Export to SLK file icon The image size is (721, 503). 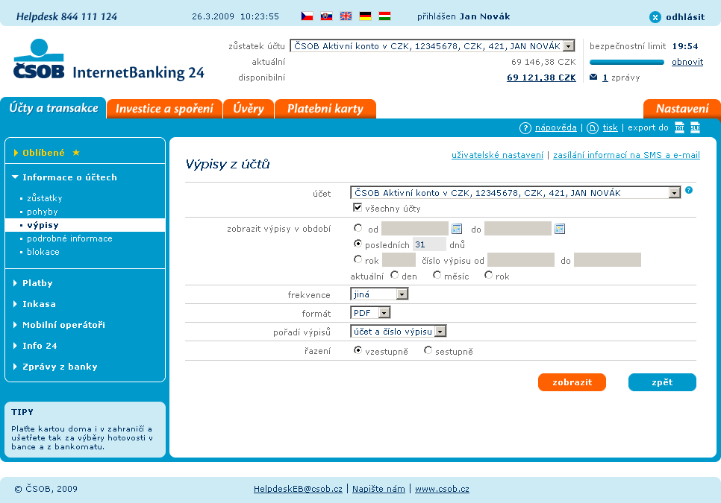point(696,127)
